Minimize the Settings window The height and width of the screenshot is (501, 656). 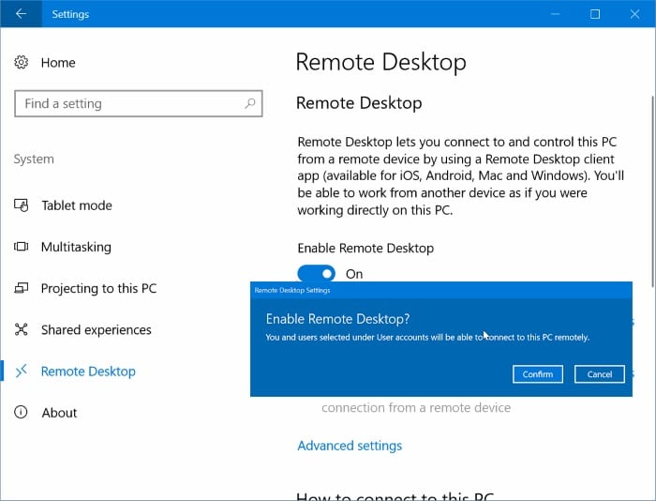555,14
